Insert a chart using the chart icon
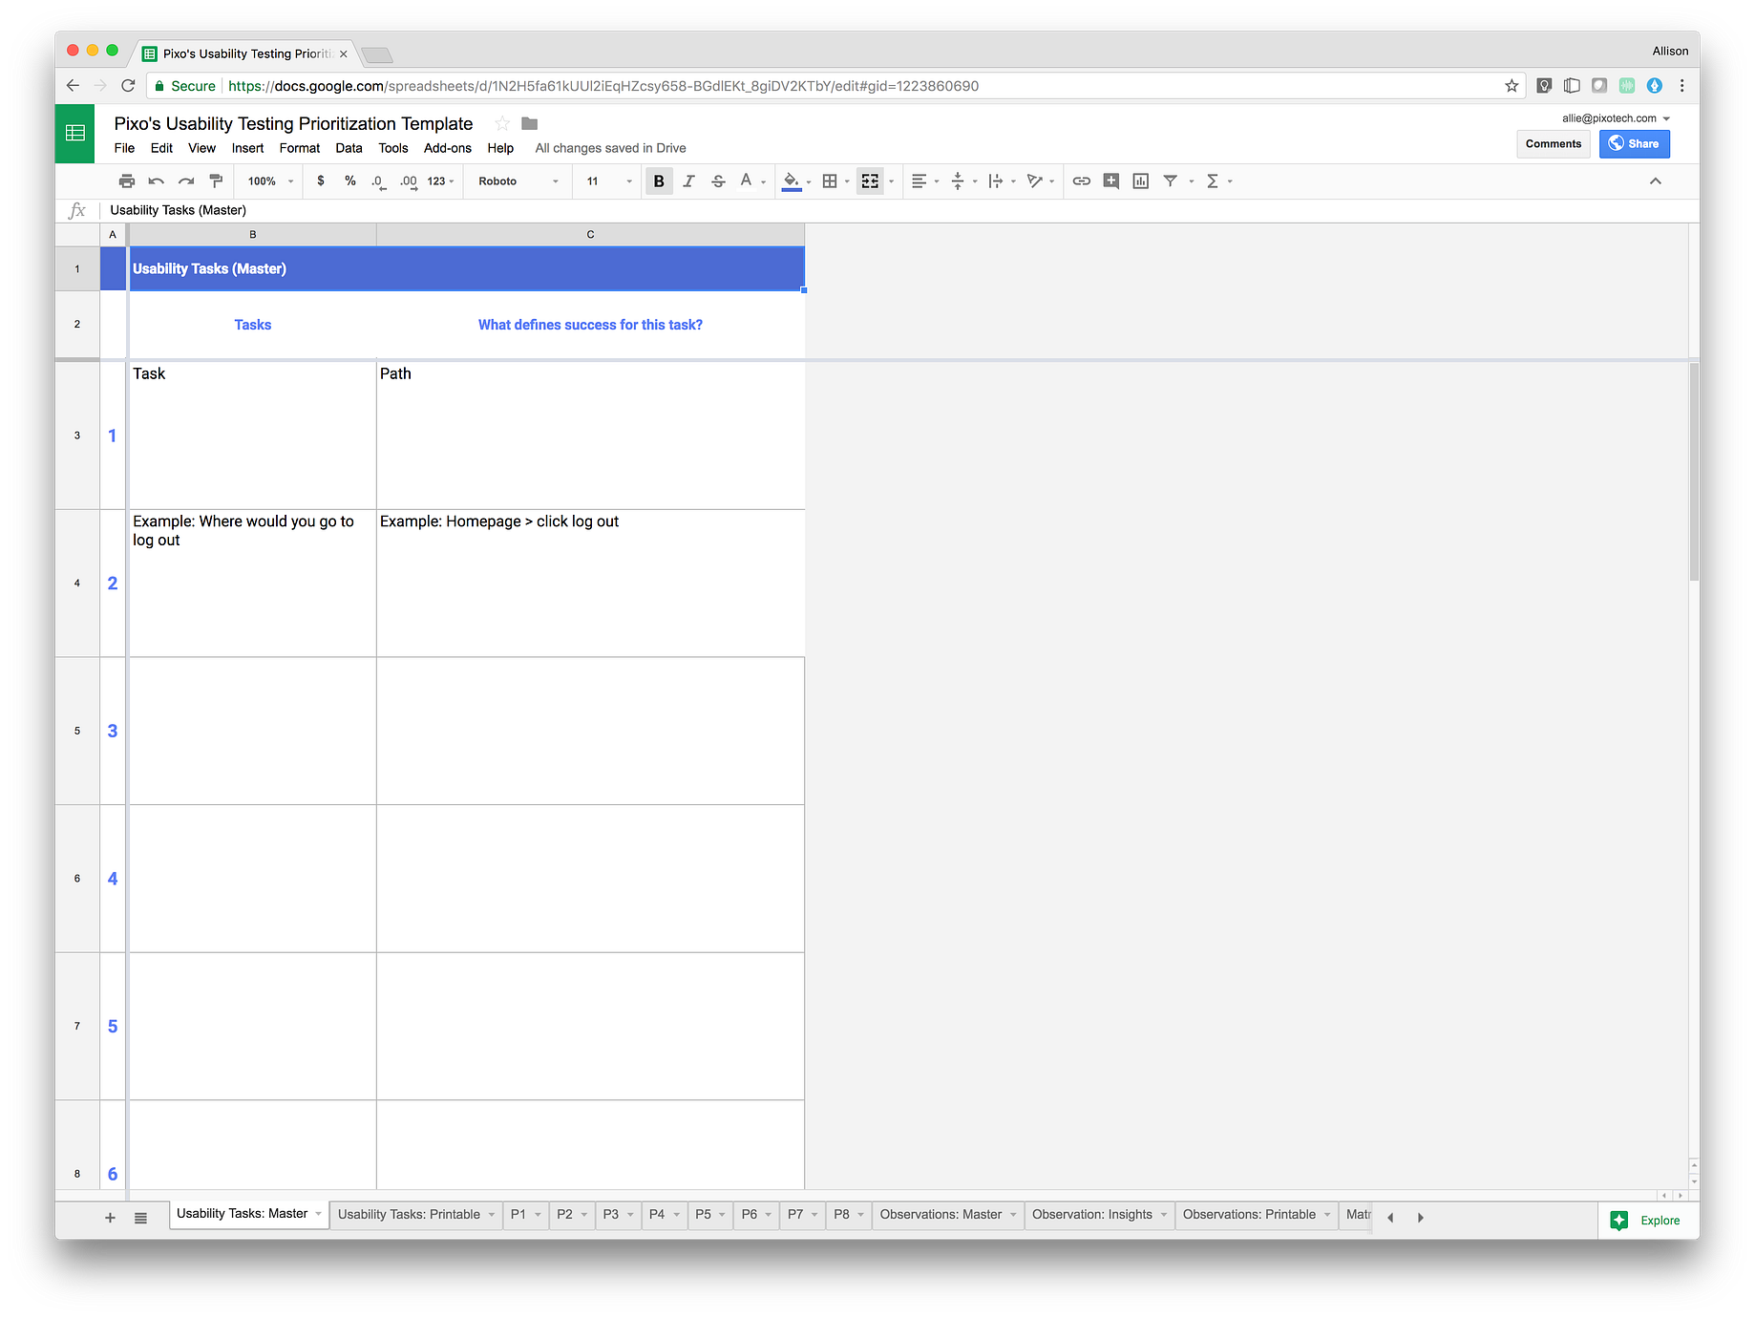The height and width of the screenshot is (1318, 1755). 1140,181
